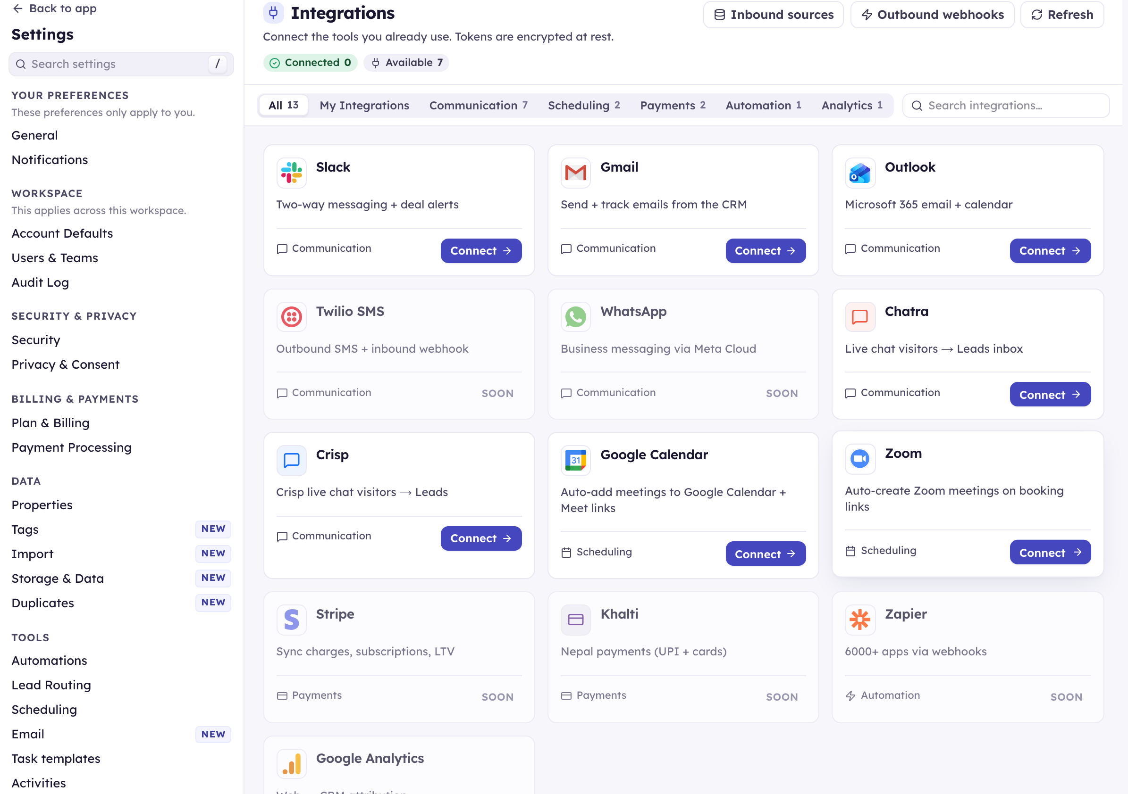Open the Audit Log page
This screenshot has height=794, width=1128.
coord(40,282)
